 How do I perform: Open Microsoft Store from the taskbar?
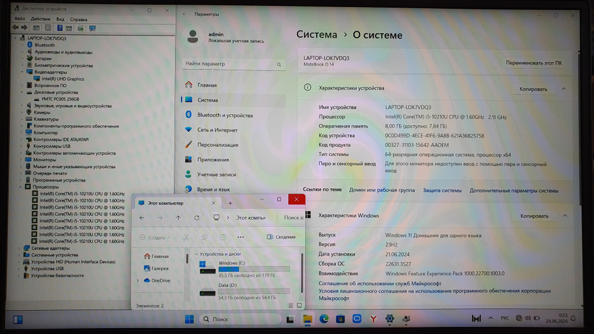(x=340, y=319)
